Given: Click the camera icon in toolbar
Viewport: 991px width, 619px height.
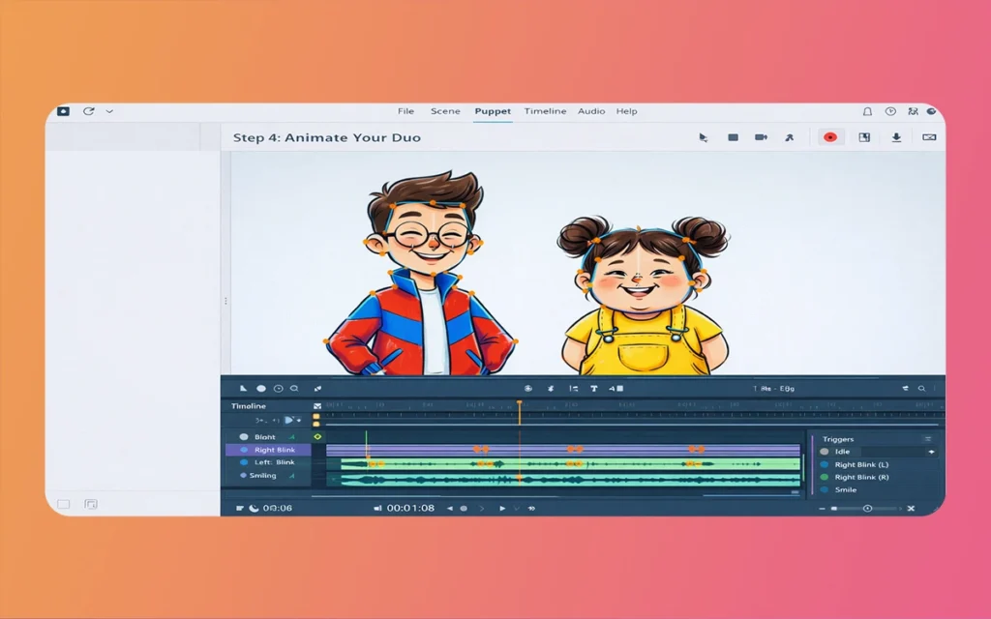Looking at the screenshot, I should (761, 137).
